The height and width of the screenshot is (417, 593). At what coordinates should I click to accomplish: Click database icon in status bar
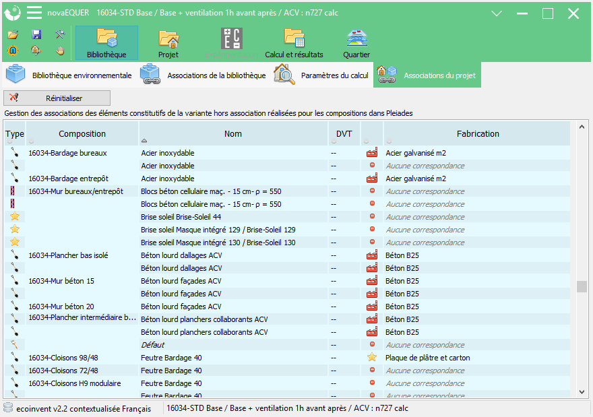(x=8, y=408)
